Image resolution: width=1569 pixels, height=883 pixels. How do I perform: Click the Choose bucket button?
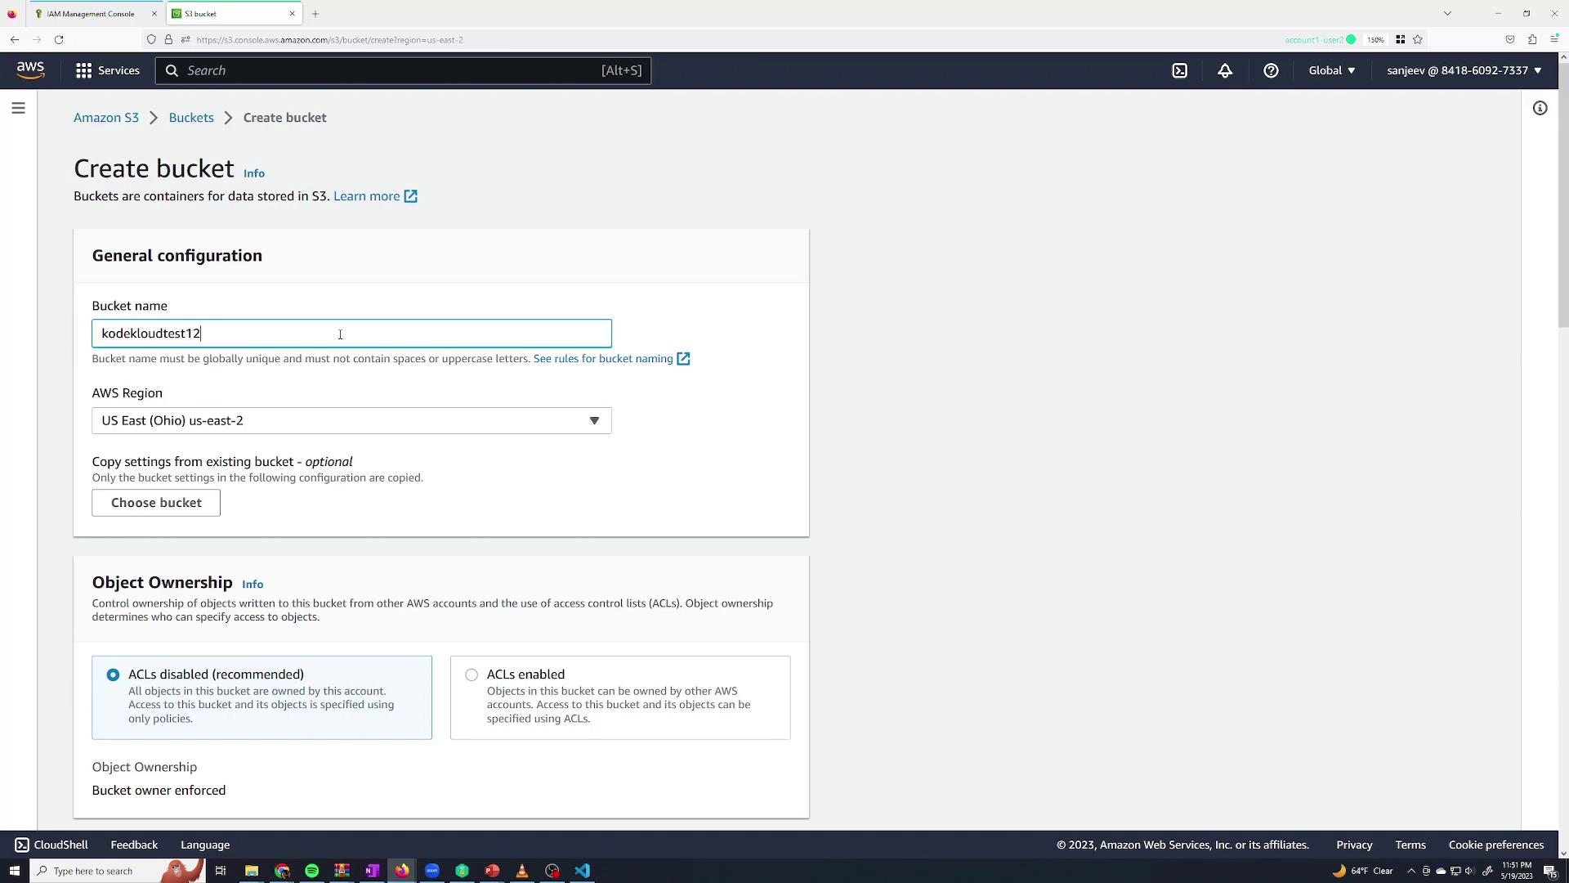click(x=156, y=503)
